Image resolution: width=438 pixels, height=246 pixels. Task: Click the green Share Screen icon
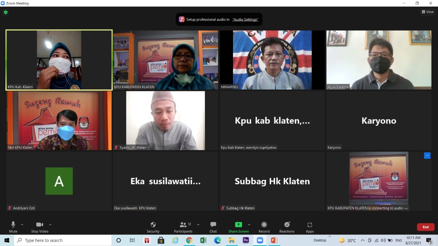coord(239,225)
